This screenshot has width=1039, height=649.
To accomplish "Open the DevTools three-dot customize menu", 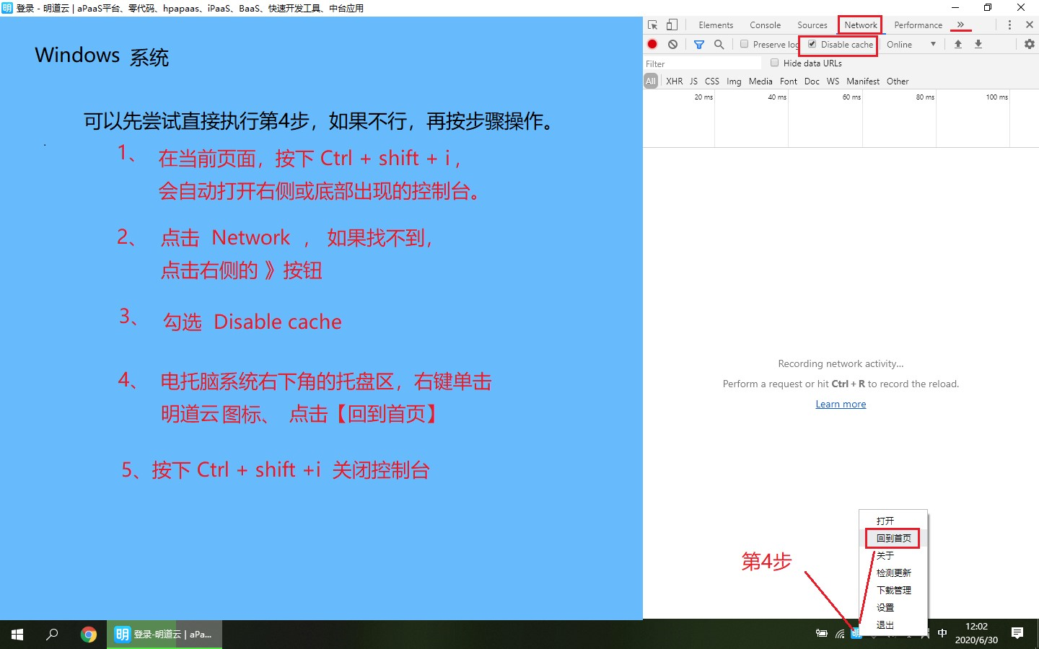I will click(x=1009, y=25).
